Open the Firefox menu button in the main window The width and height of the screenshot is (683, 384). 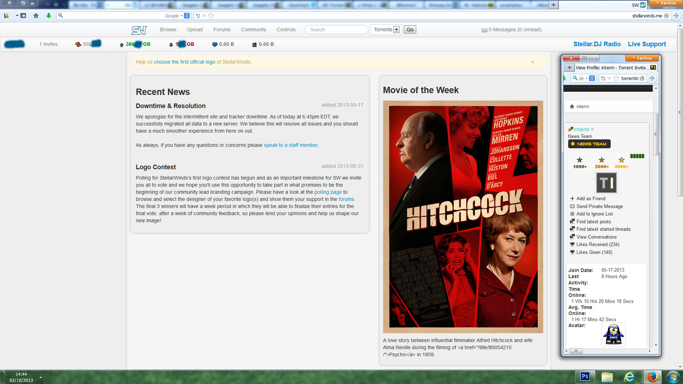(x=666, y=3)
